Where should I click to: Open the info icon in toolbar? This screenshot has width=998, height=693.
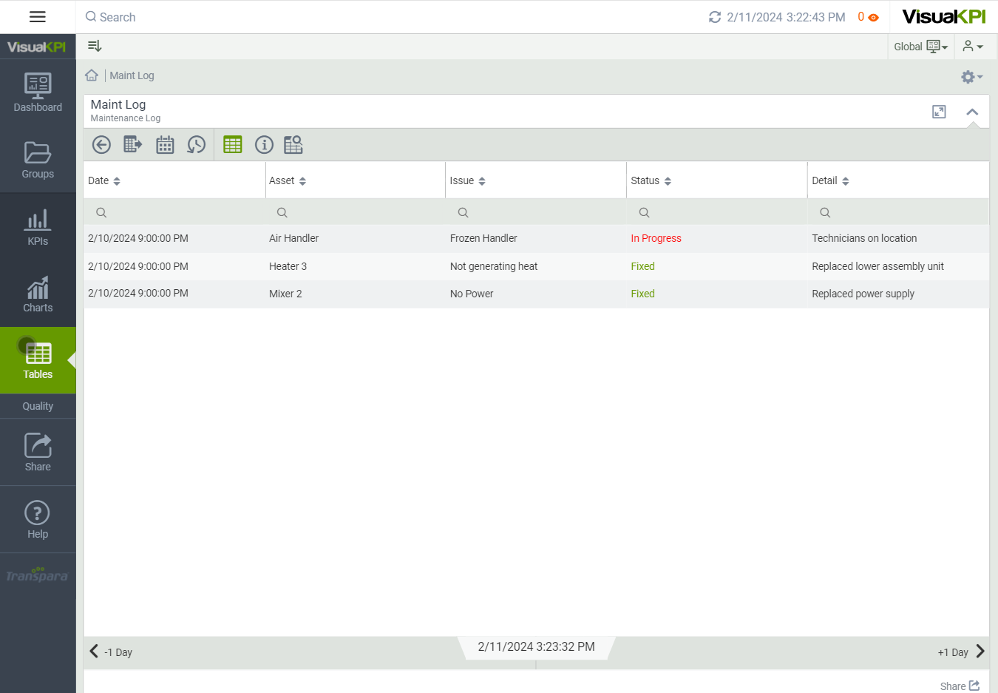tap(264, 145)
